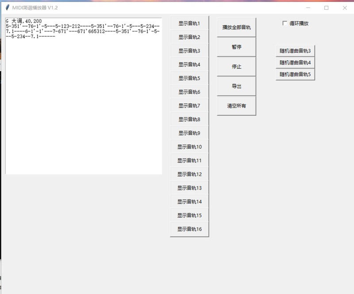Select the 显示音轨13 button

[189, 188]
